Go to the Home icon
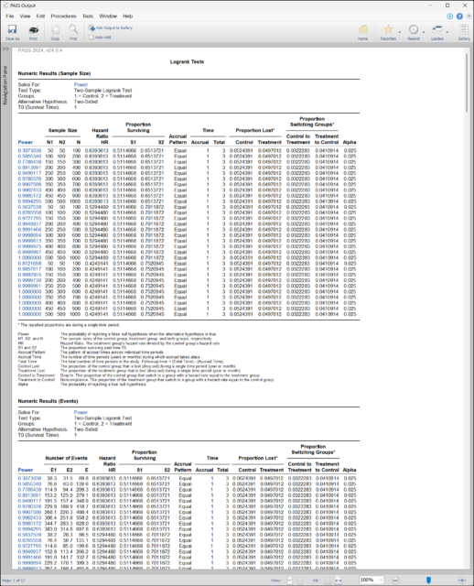This screenshot has height=586, width=474. coord(363,32)
